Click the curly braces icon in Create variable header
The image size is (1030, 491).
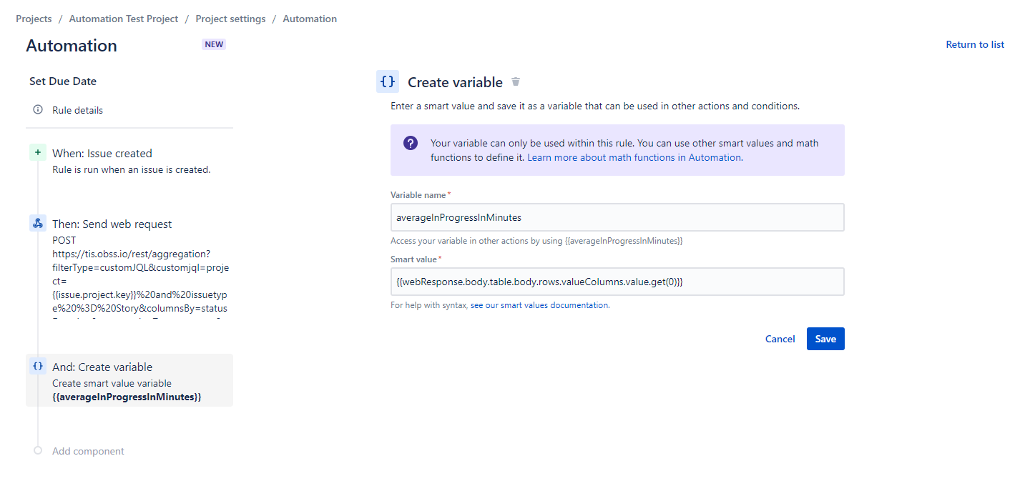click(x=388, y=81)
